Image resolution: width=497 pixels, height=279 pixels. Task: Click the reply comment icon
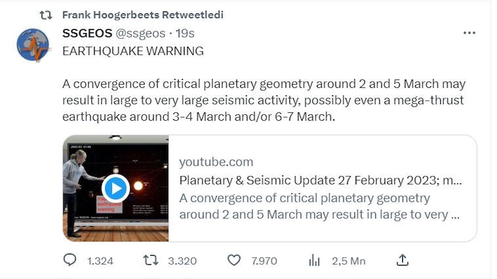point(70,260)
